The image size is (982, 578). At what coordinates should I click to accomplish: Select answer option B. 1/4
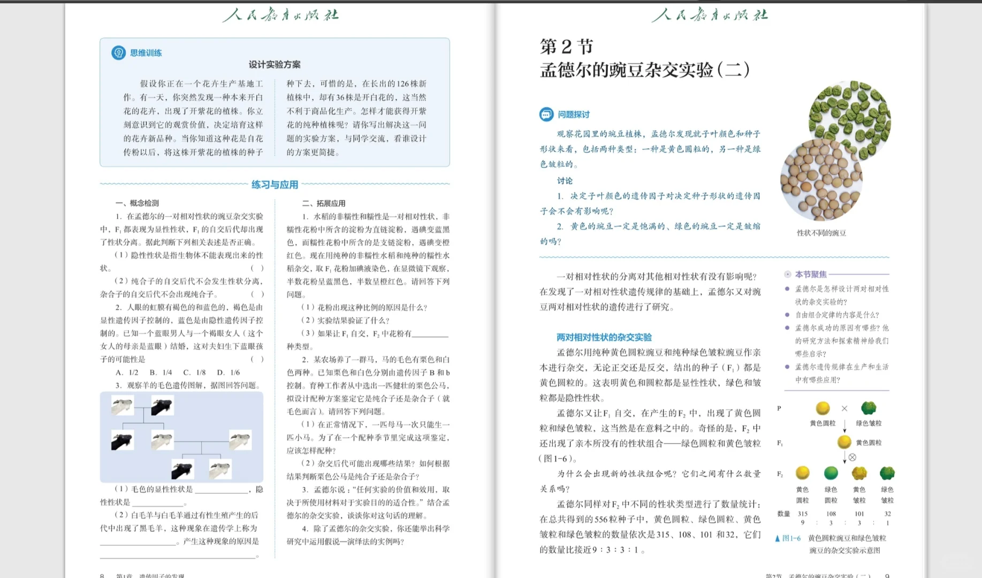pyautogui.click(x=161, y=372)
